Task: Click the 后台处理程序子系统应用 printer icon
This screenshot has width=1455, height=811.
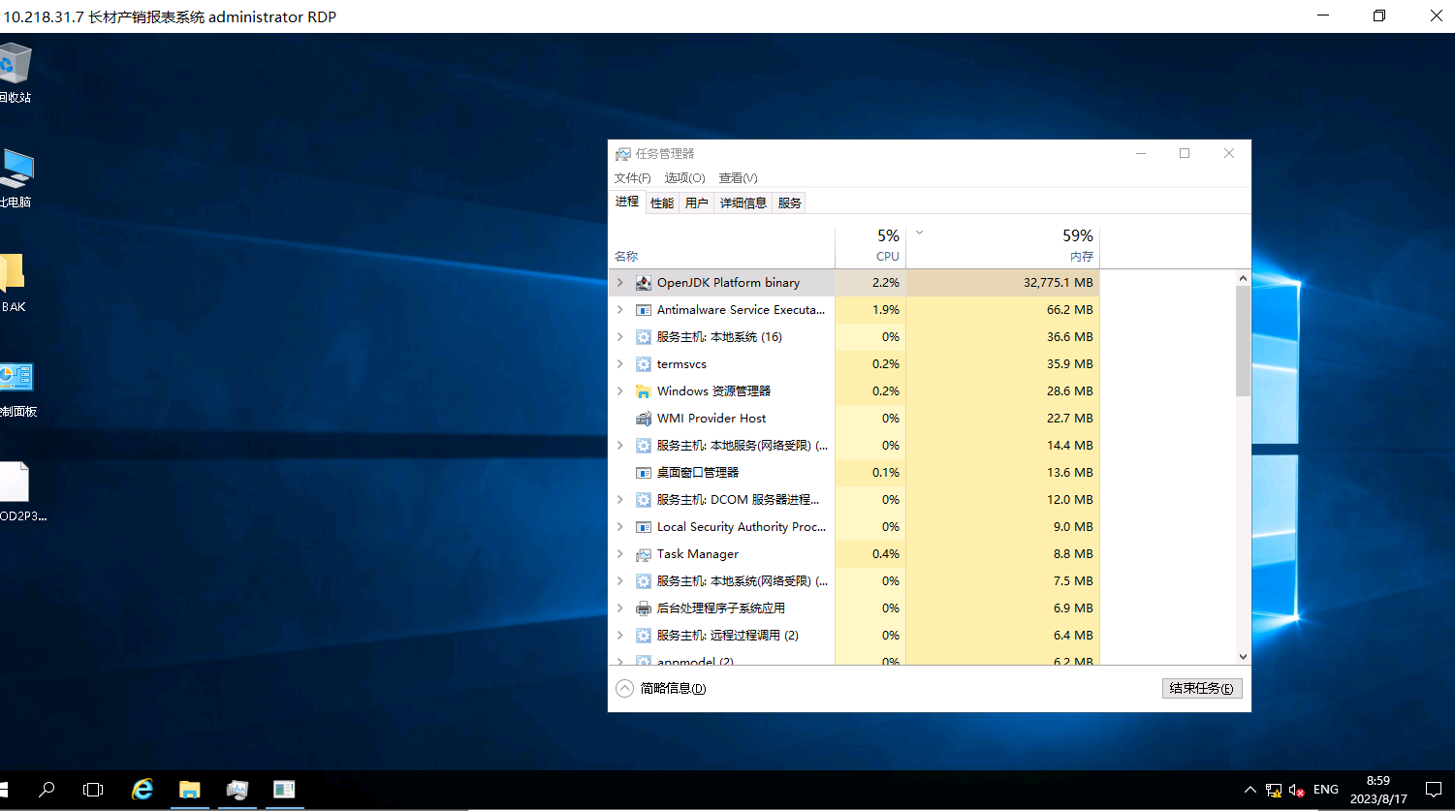Action: pos(644,608)
